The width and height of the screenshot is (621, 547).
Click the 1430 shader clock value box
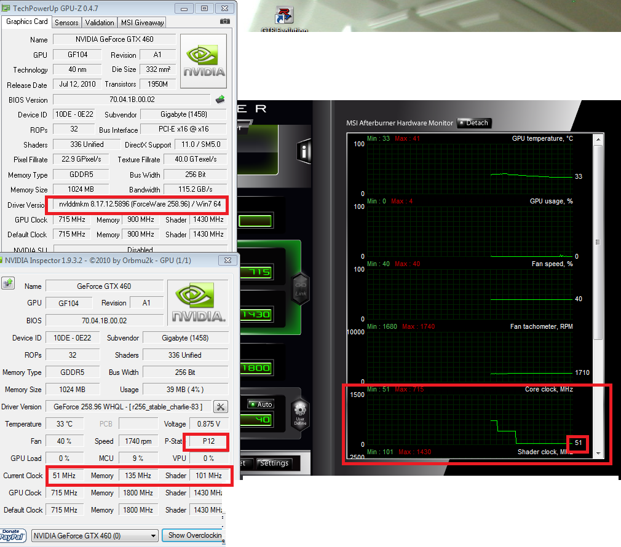coord(256,315)
